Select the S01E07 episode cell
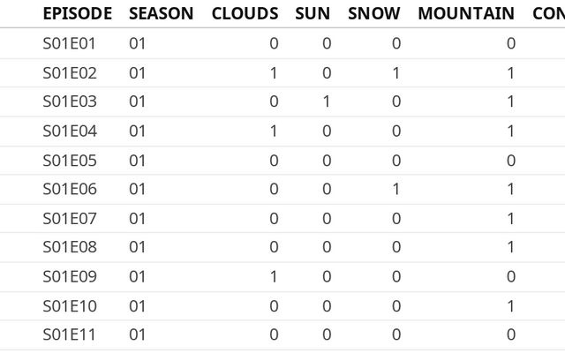 70,218
